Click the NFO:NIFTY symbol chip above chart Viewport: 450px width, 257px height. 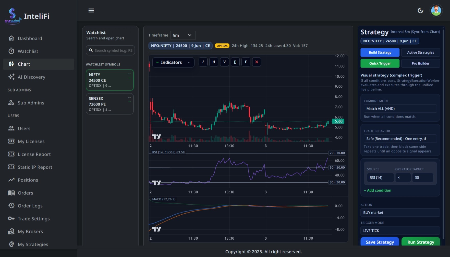coord(180,46)
